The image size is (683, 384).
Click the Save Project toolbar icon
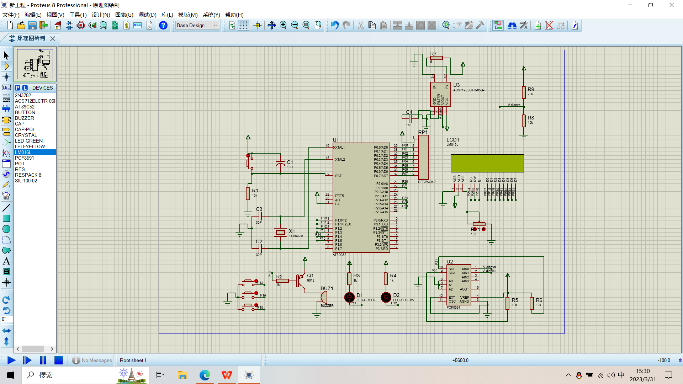32,25
